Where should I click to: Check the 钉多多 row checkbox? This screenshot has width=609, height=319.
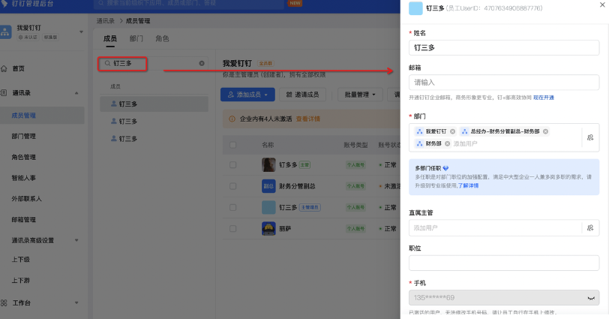233,164
